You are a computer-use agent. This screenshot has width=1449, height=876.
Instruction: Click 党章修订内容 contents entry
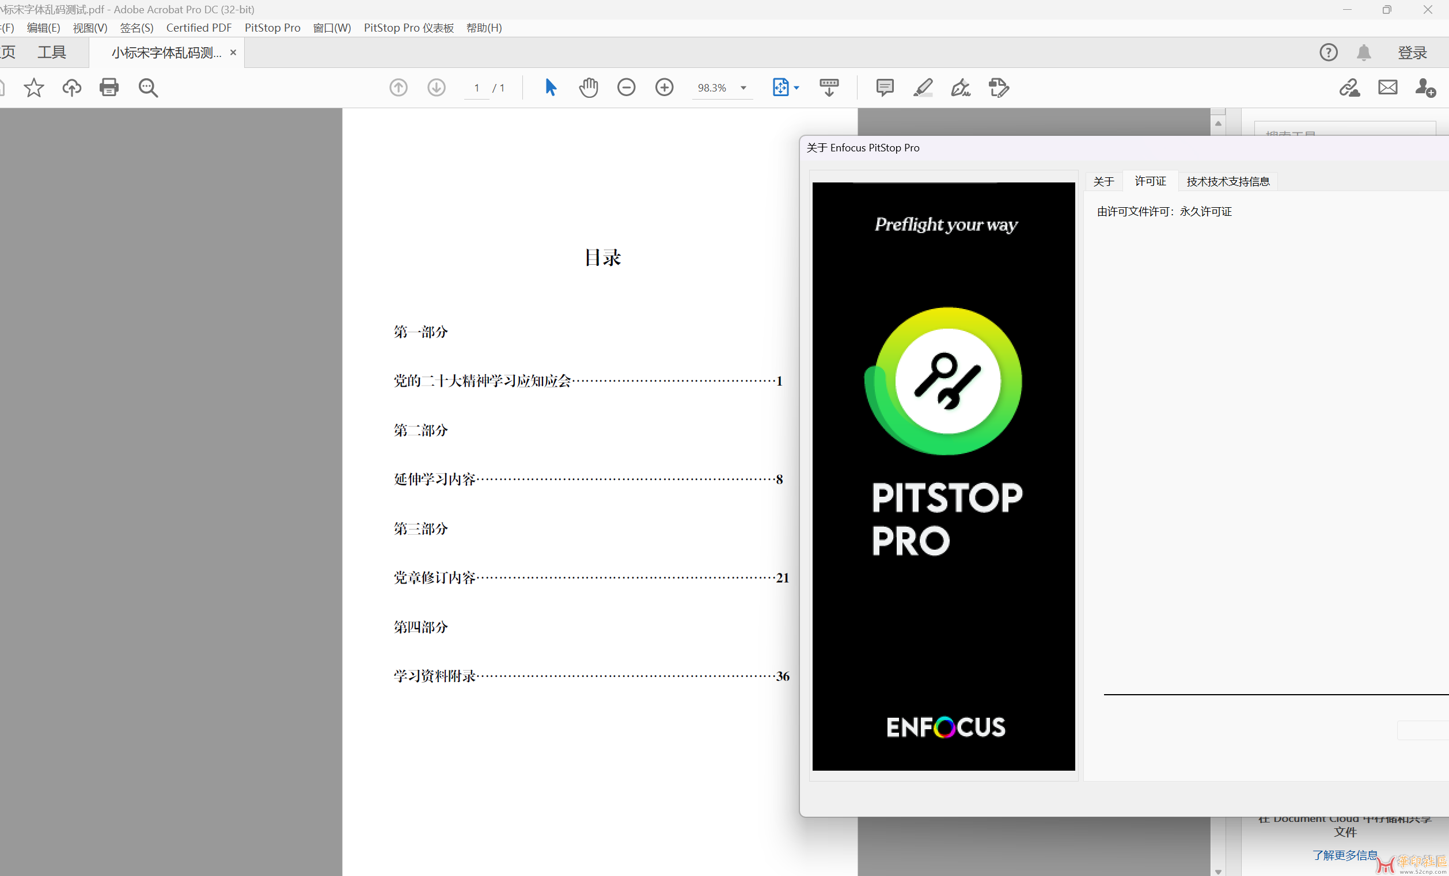click(591, 577)
